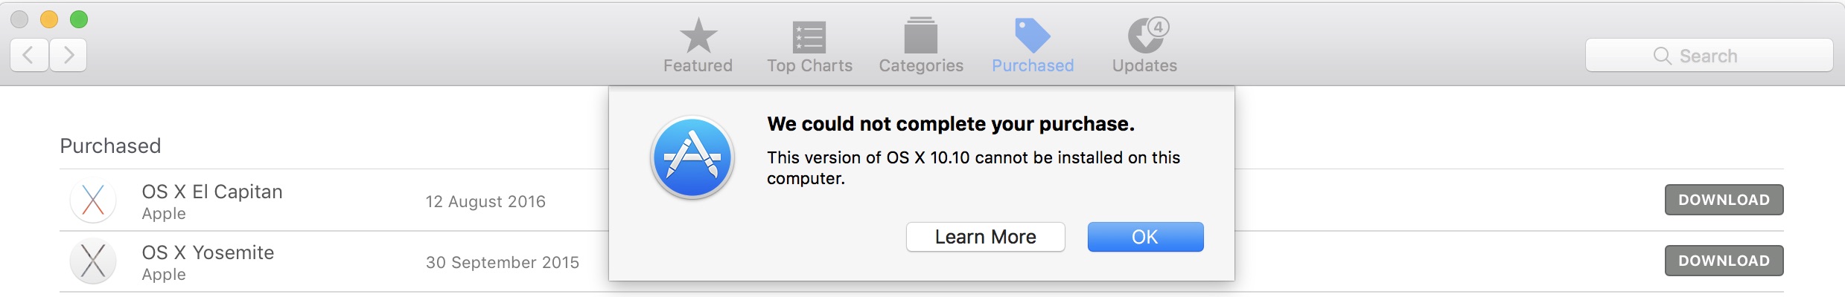Open the OS X Yosemite title
Viewport: 1845px width, 297px height.
[208, 252]
